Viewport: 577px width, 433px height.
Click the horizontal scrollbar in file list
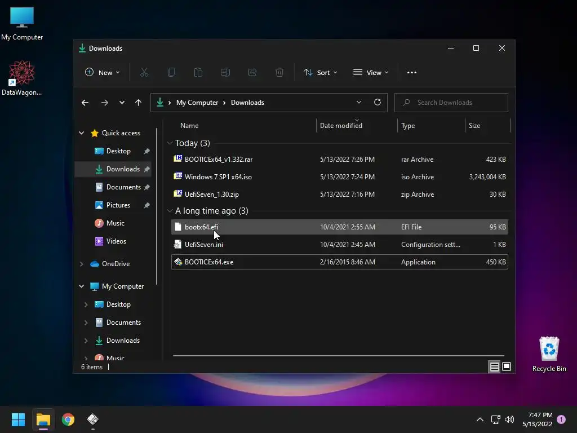coord(338,356)
